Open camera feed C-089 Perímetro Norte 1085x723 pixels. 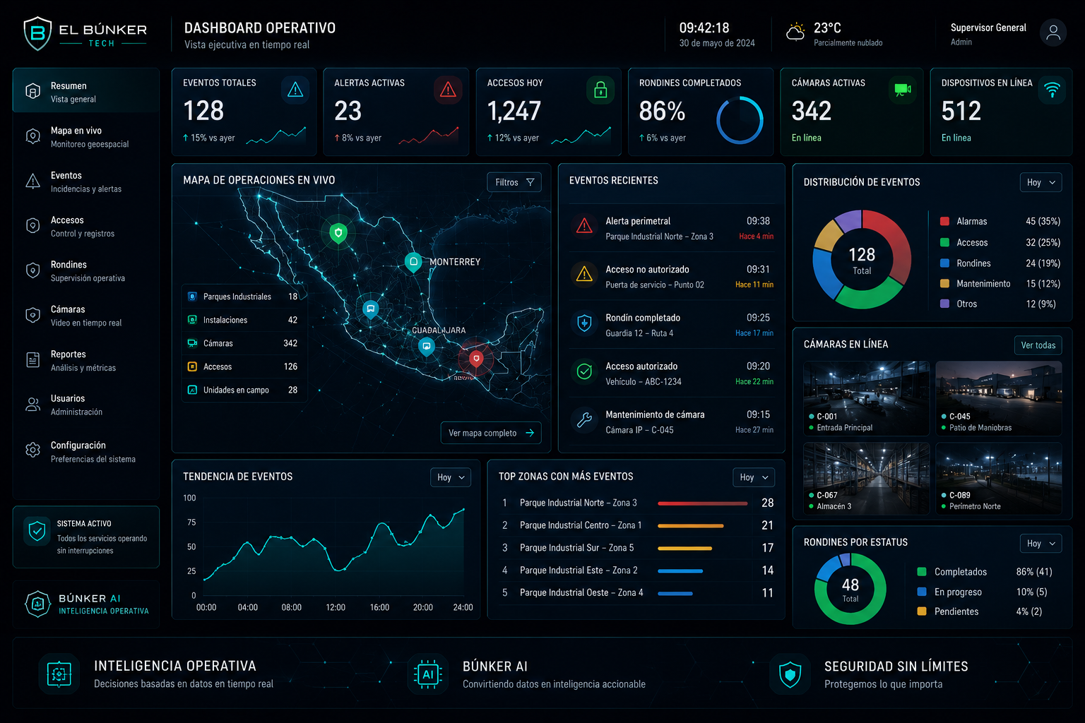998,478
